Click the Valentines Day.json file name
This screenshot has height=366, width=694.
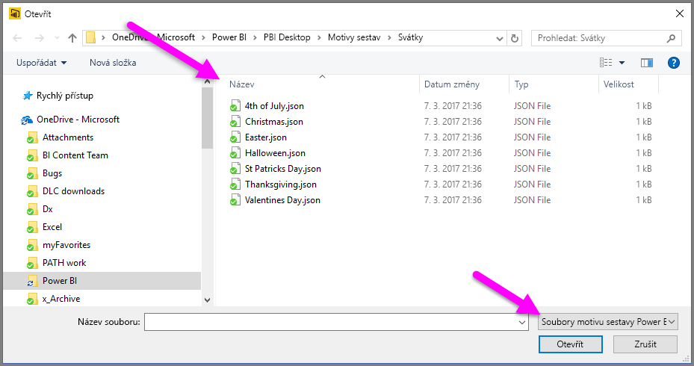pyautogui.click(x=282, y=200)
